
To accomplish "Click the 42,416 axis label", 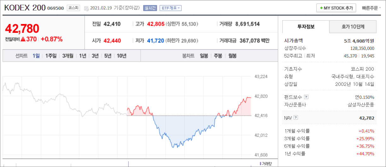I will (x=261, y=116).
